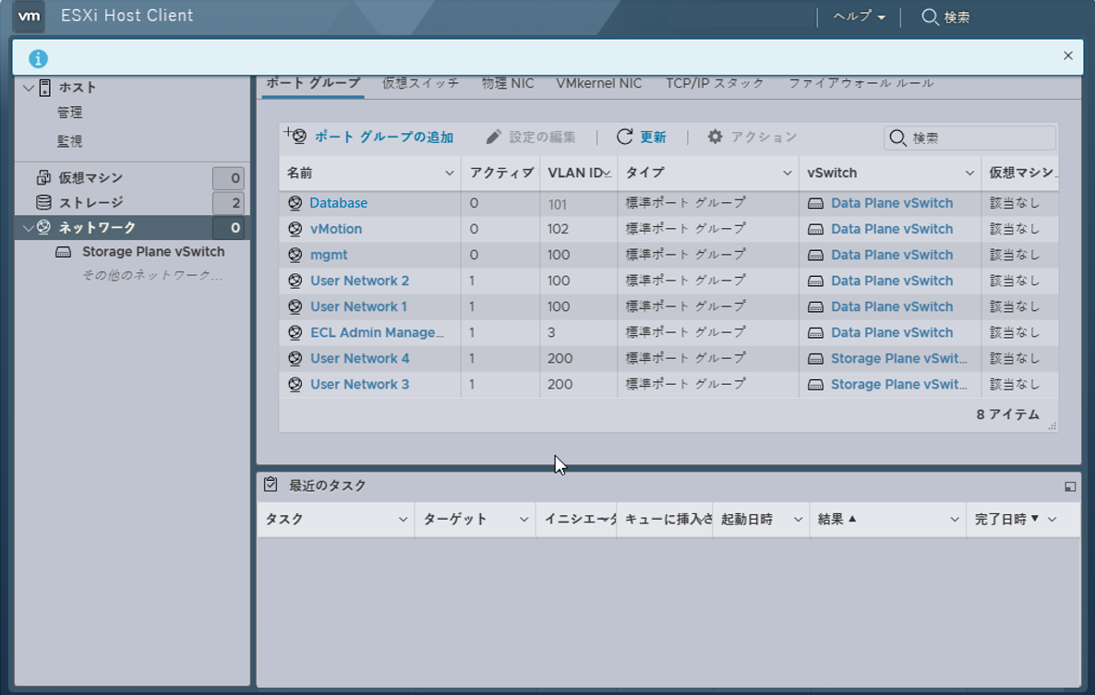
Task: Click the port group icon beside ECL Admin Manage
Action: [x=295, y=332]
